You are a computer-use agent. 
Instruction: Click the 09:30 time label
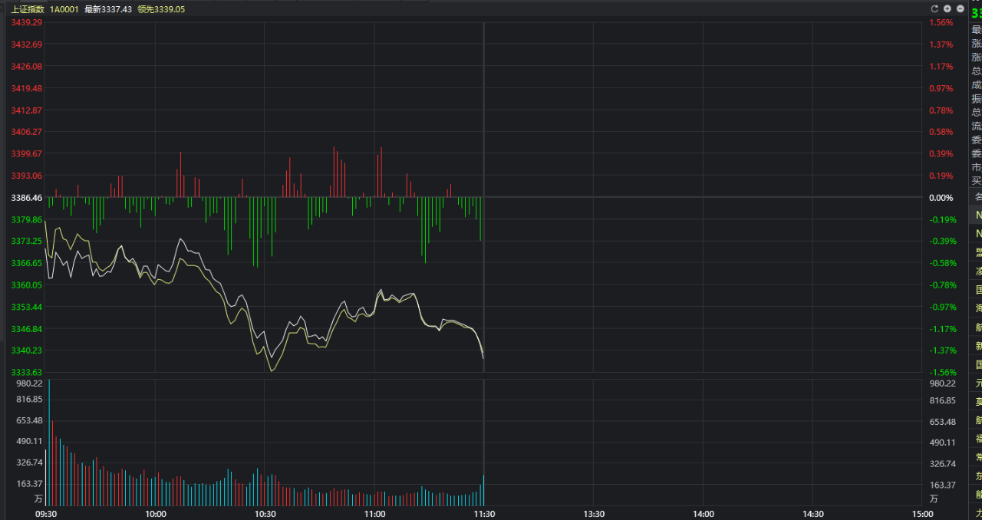(x=46, y=514)
